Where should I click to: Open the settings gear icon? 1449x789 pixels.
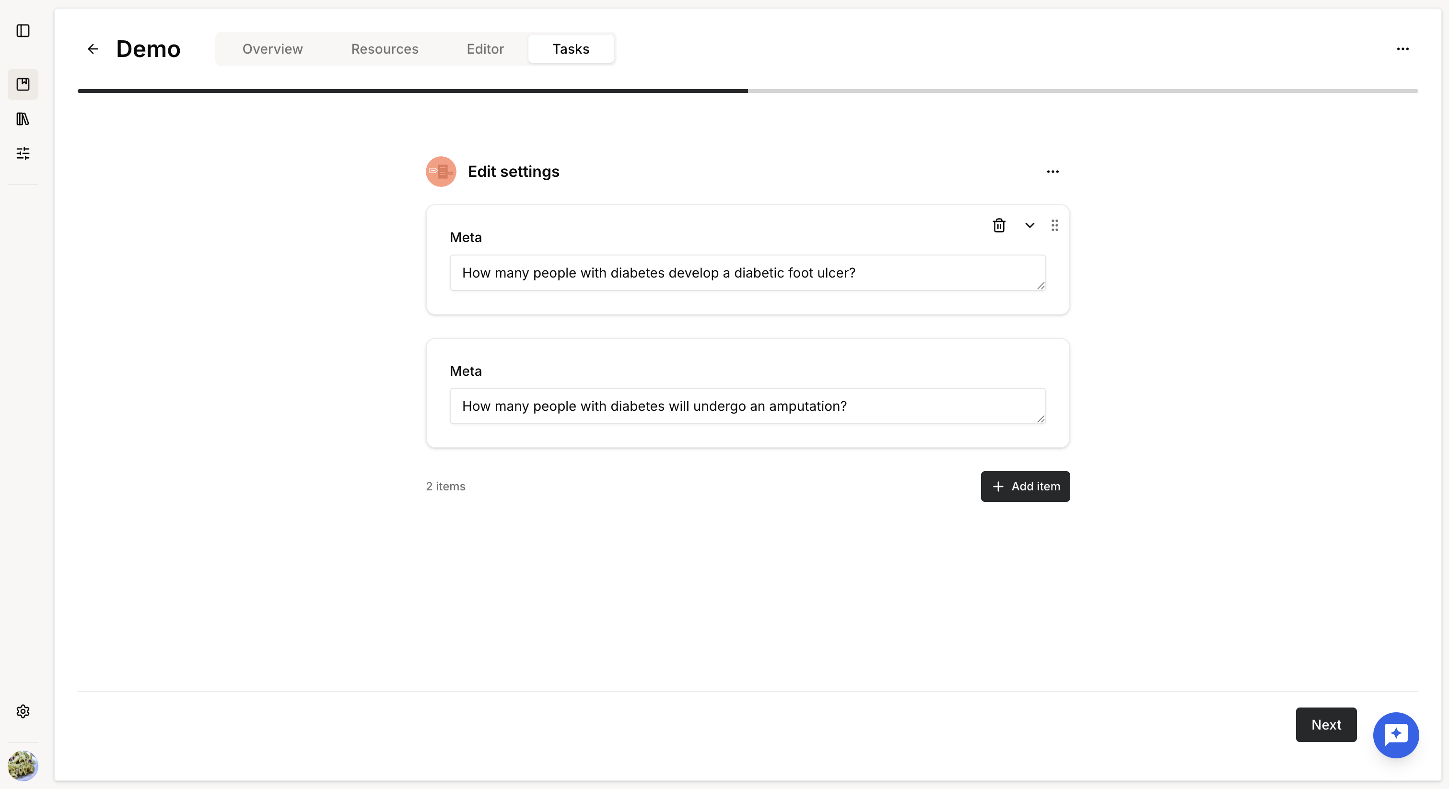[x=23, y=711]
